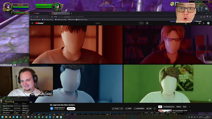Screen dimensions: 212x119
Task: Select the 'Von Simplicissimus' filter chip
Action: point(169,107)
